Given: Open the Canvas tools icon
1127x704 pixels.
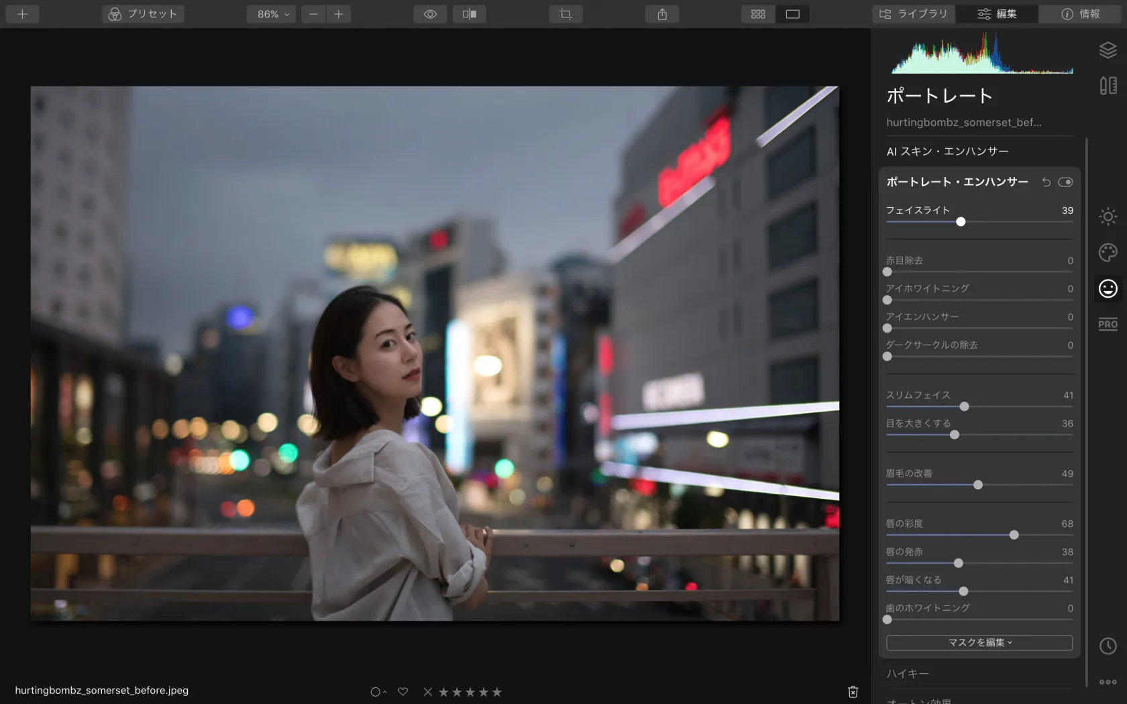Looking at the screenshot, I should click(x=1108, y=86).
